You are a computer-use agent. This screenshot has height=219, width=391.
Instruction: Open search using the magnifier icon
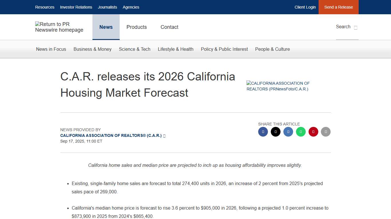click(355, 28)
